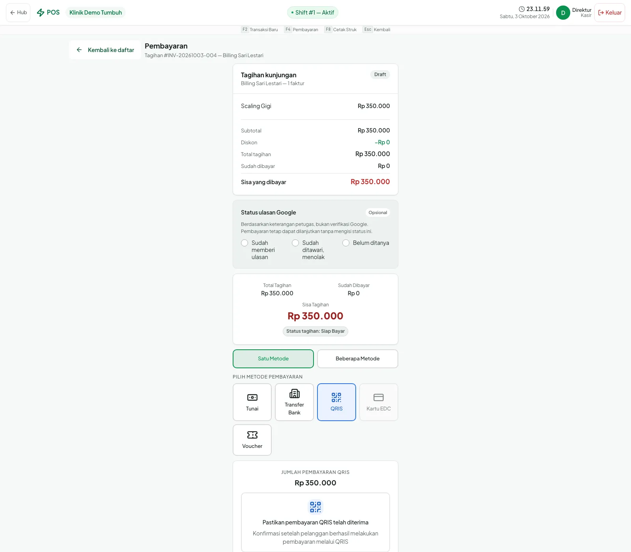The width and height of the screenshot is (631, 552).
Task: Switch to Beberapa Metode payment mode
Action: click(358, 359)
